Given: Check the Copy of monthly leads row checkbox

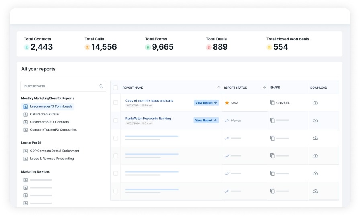Looking at the screenshot, I should pos(116,103).
